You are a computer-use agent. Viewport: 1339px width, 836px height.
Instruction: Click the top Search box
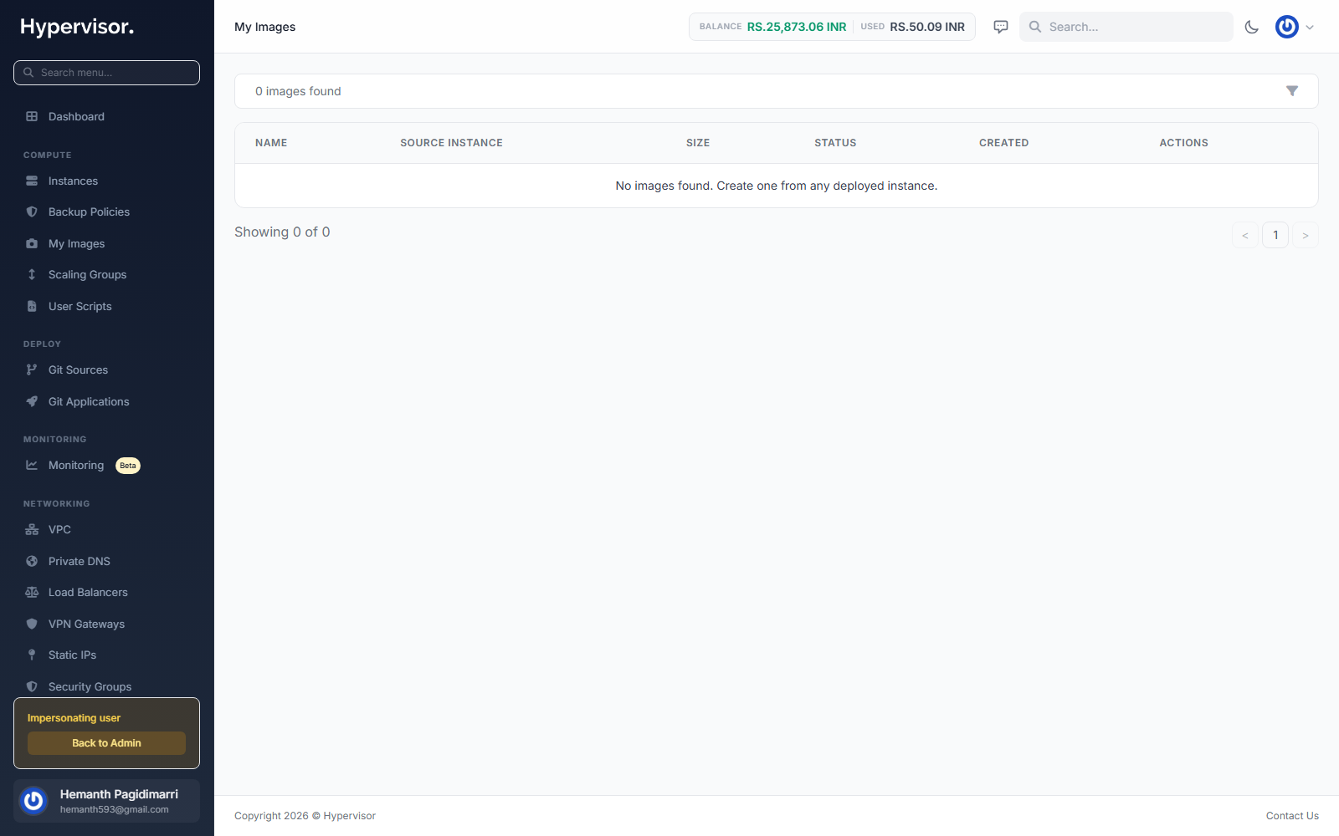(x=1126, y=27)
